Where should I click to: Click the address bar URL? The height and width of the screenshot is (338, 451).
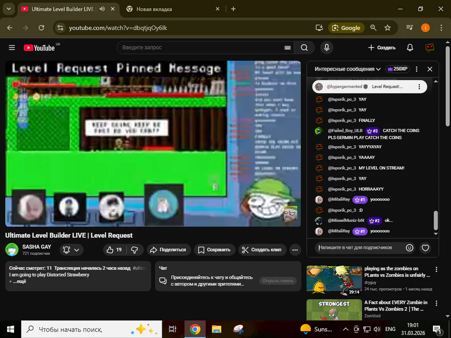coord(118,28)
